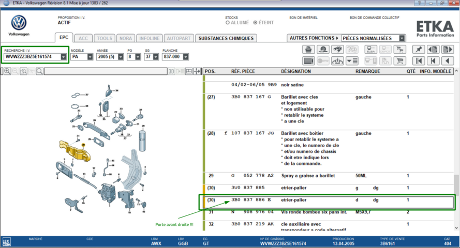This screenshot has height=248, width=460.
Task: Select the ALLUMÉ stocks radio button
Action: pyautogui.click(x=227, y=23)
